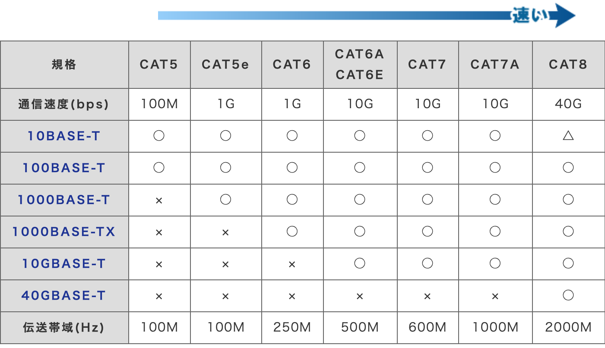Click the 2000M bandwidth cell

coord(568,328)
